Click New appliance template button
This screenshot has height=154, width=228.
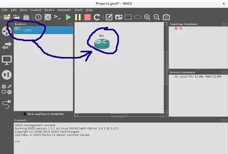click(x=44, y=114)
